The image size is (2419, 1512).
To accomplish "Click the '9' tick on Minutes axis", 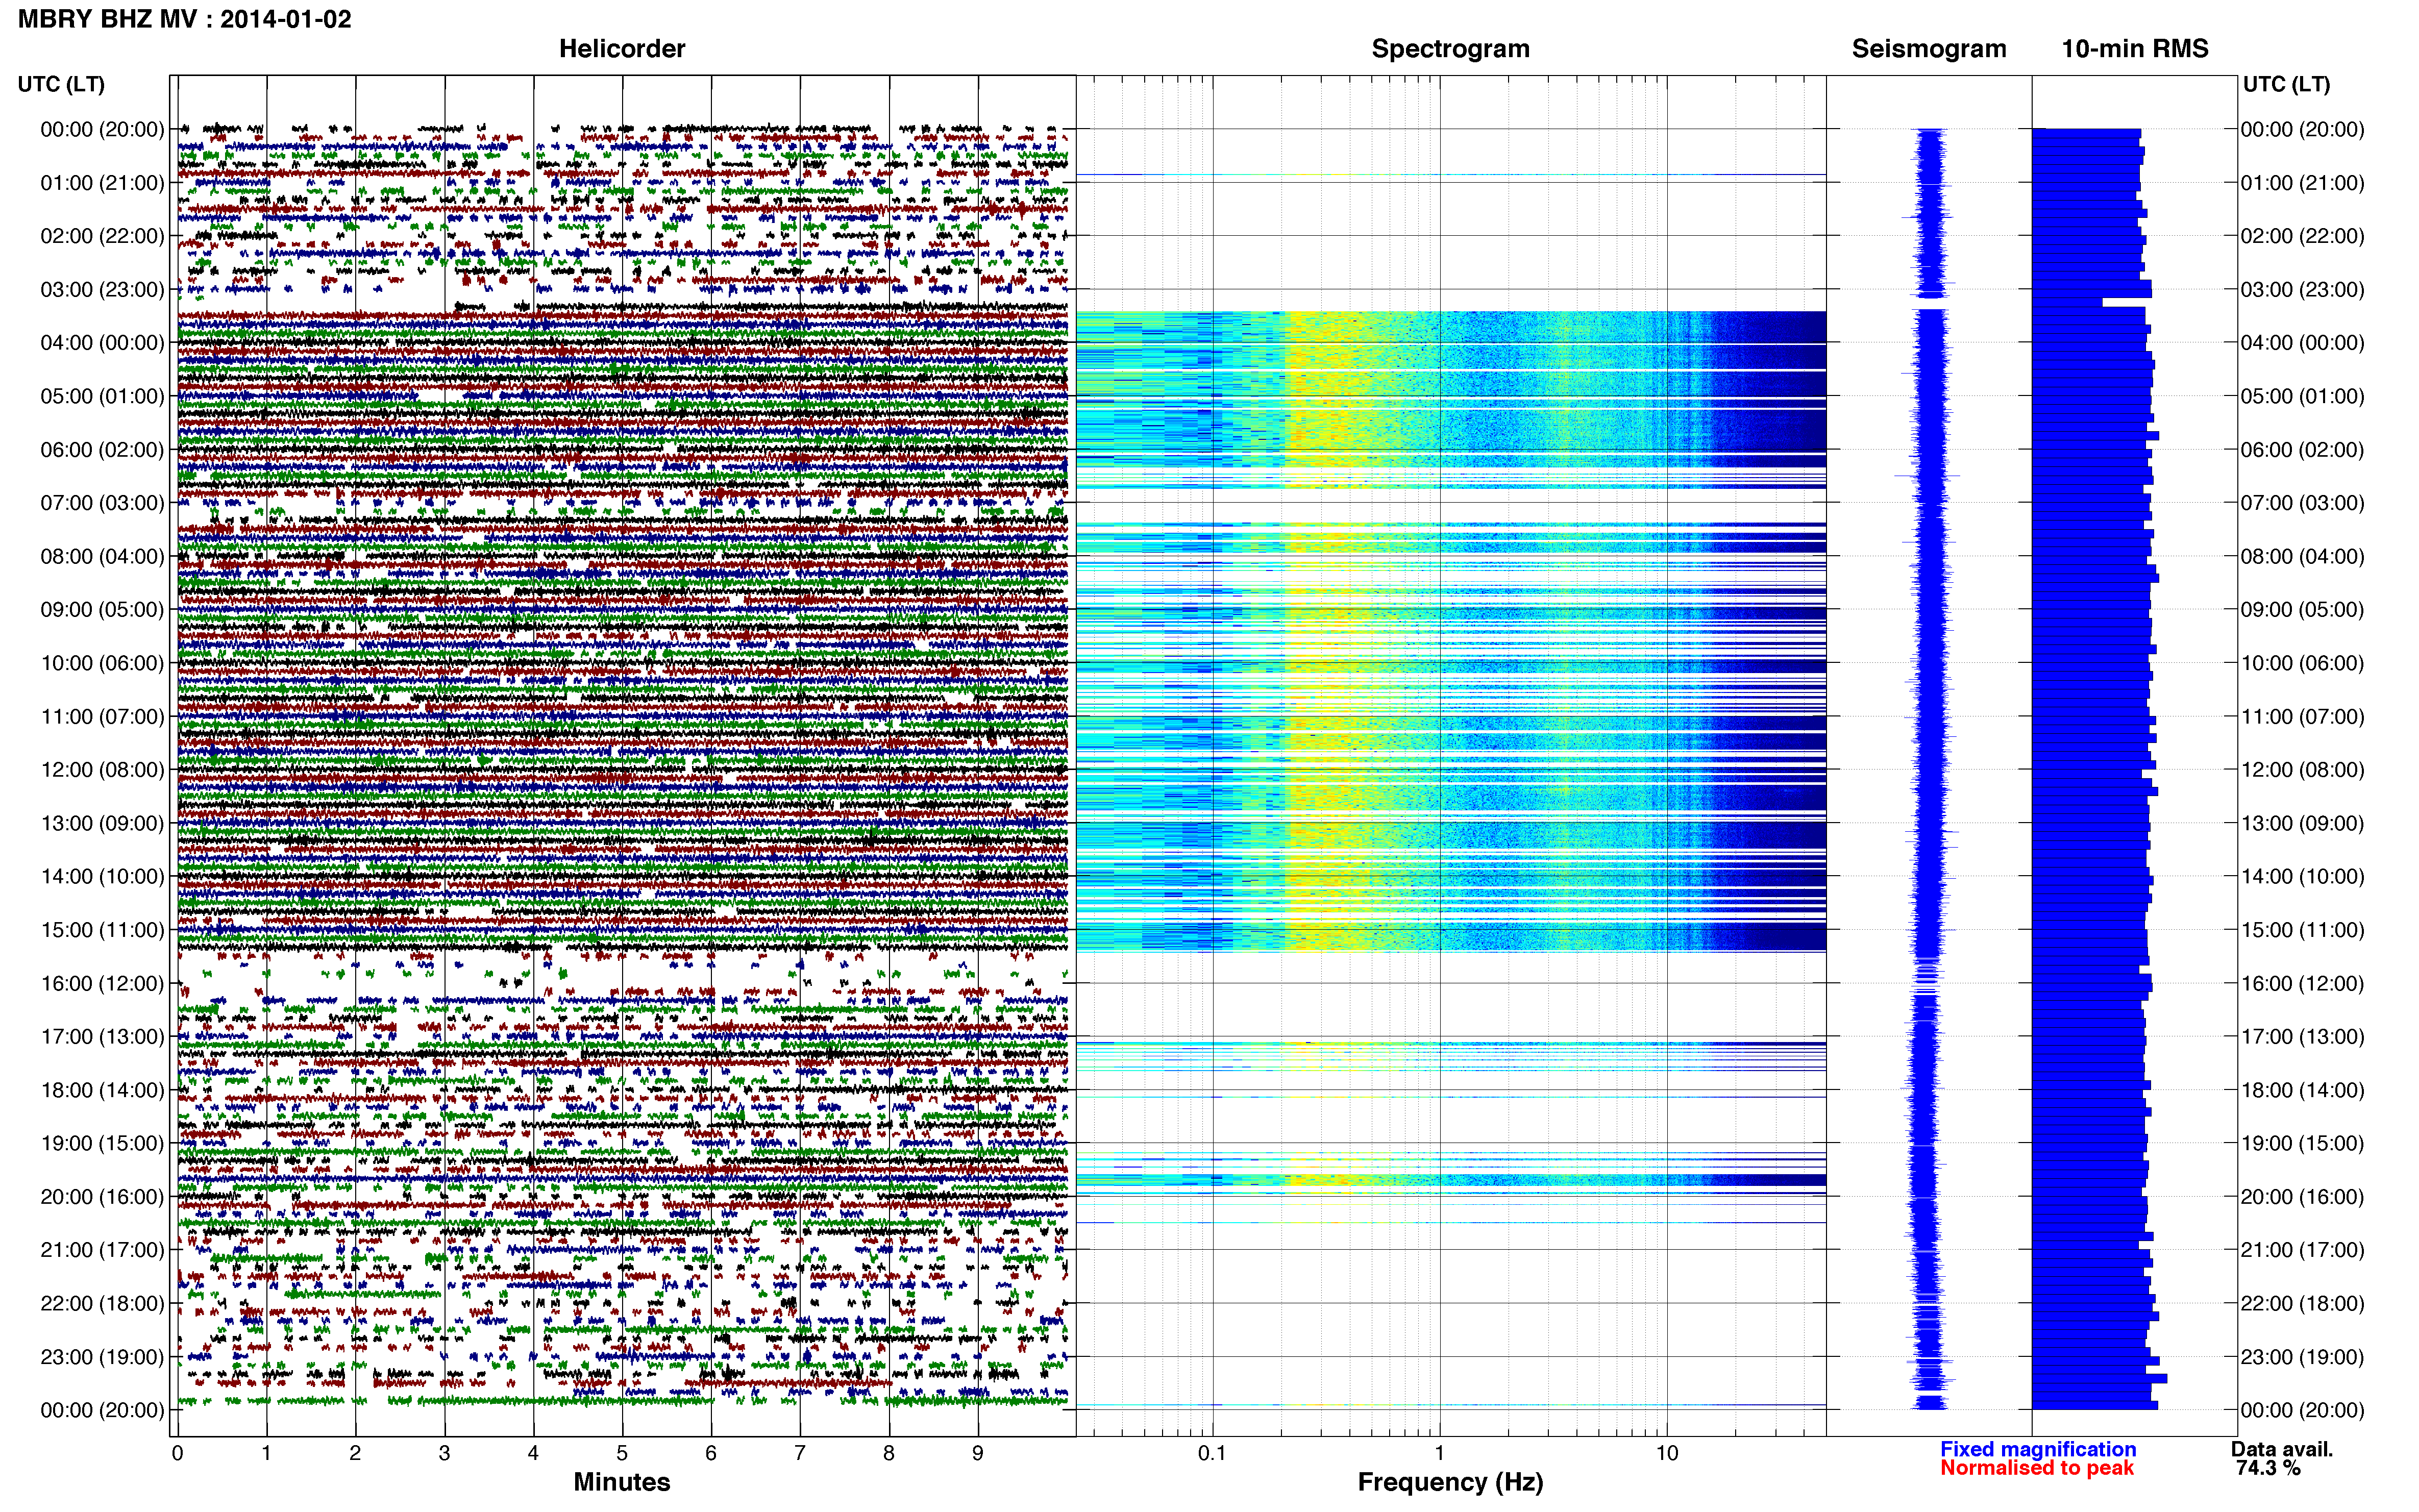I will [977, 1453].
